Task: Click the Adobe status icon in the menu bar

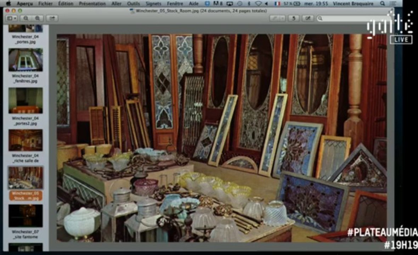Action: pyautogui.click(x=218, y=4)
